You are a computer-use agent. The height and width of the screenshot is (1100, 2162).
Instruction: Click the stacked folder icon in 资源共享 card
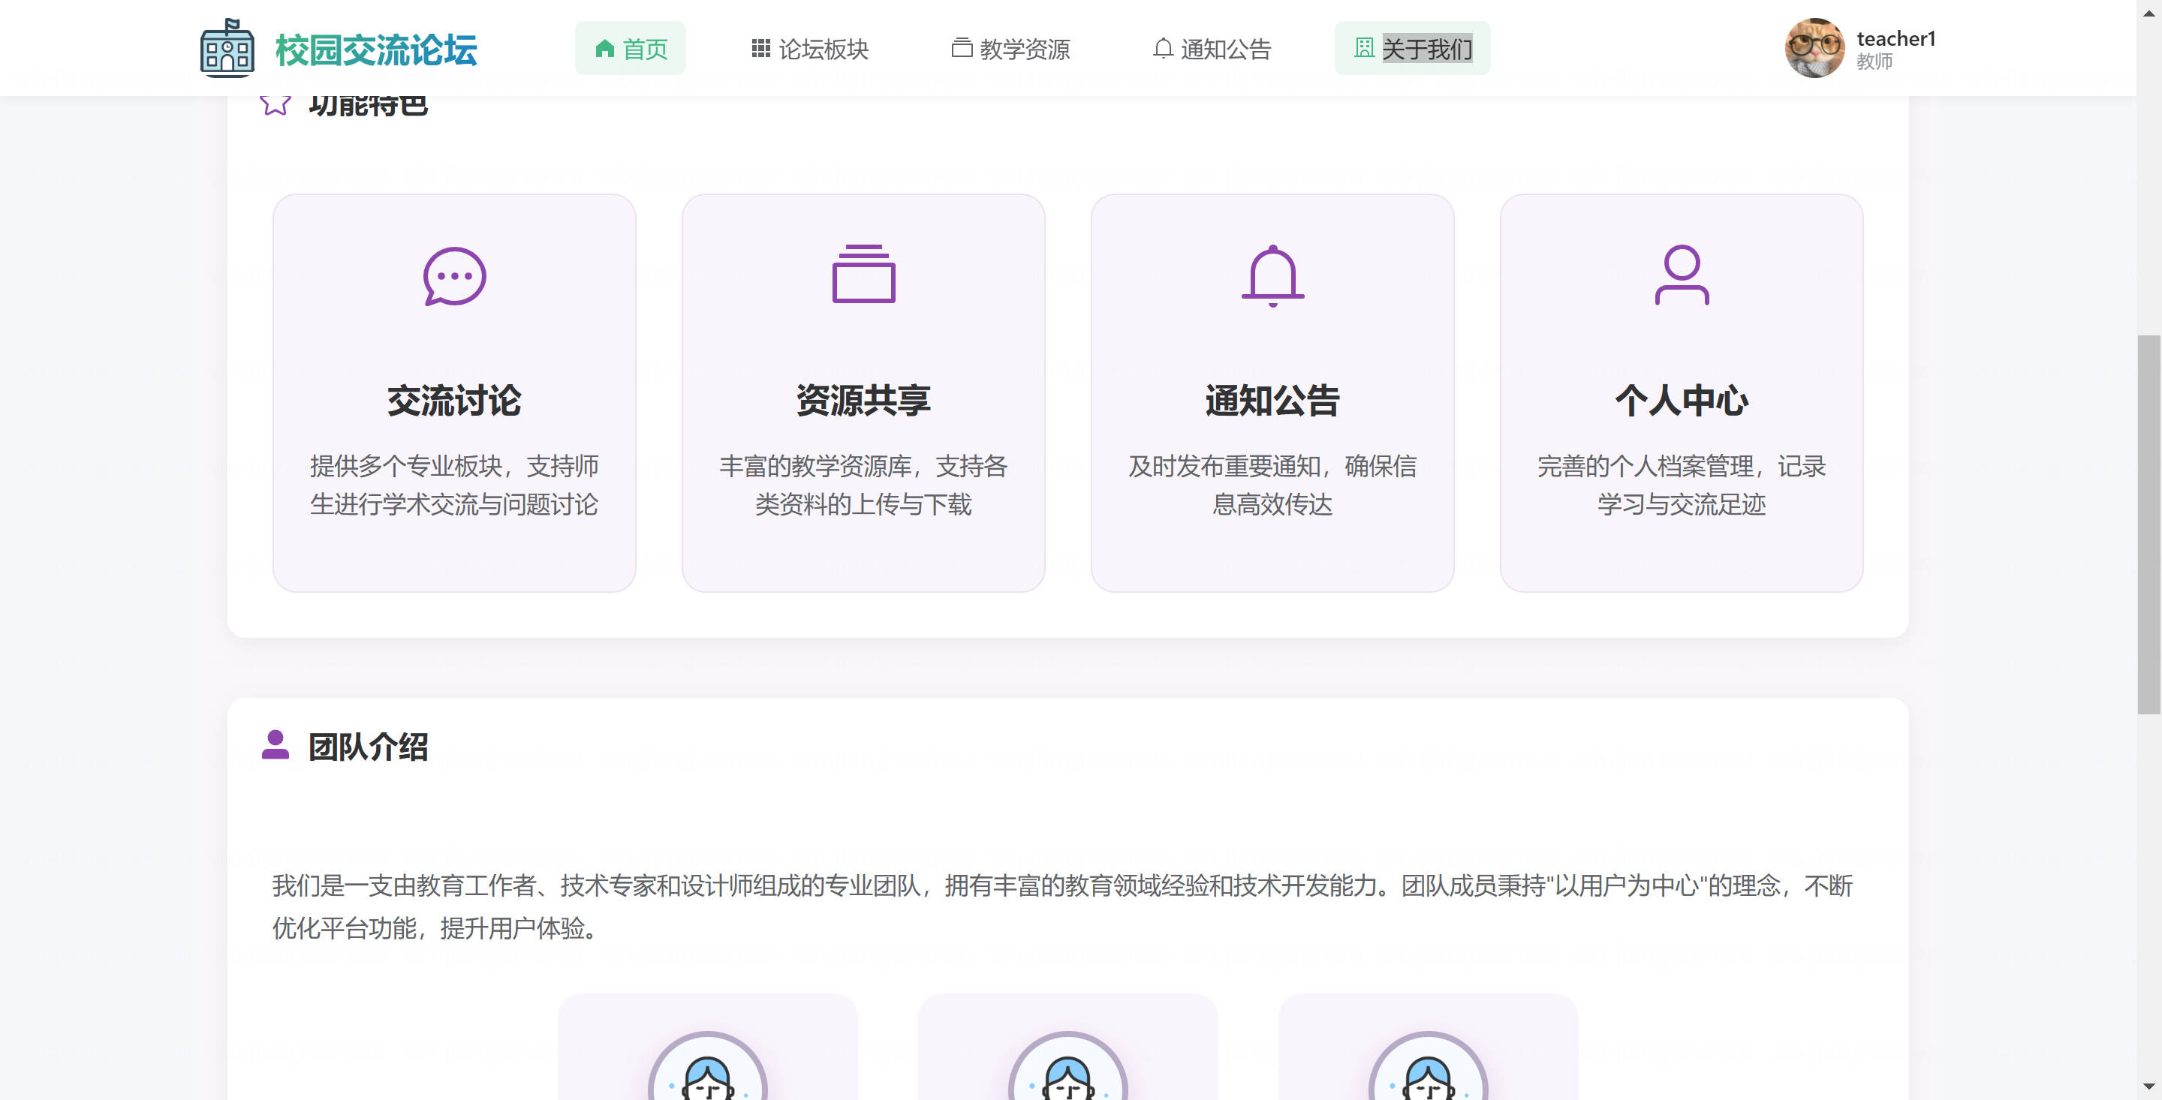(x=863, y=274)
